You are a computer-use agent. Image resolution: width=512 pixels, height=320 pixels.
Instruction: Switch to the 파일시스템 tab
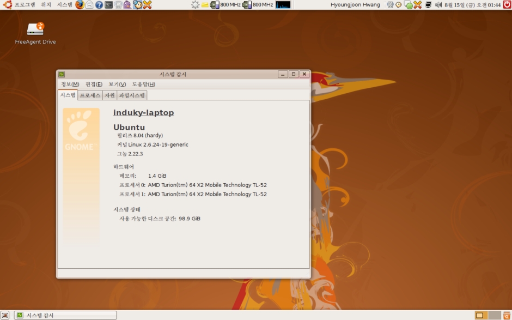(x=132, y=95)
